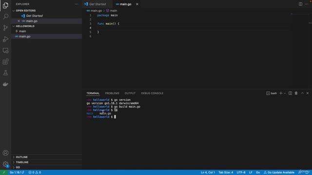This screenshot has width=312, height=175.
Task: Open the Extensions view
Action: click(5, 62)
